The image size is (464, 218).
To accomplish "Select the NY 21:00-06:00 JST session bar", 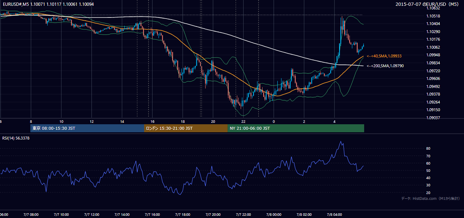I will coord(296,128).
